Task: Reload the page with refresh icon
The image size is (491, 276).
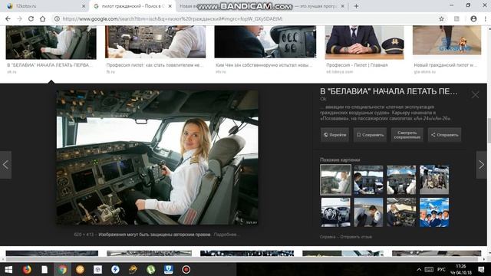Action: point(31,18)
